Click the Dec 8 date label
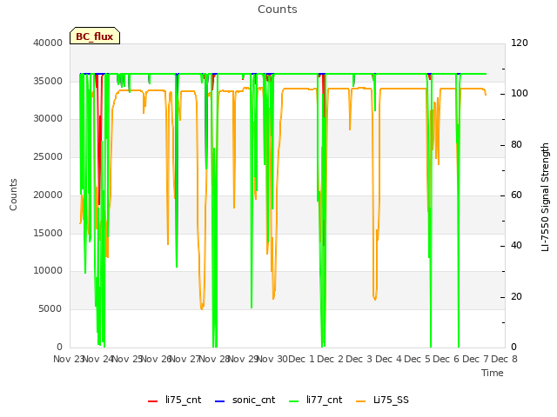Image resolution: width=557 pixels, height=417 pixels. point(504,359)
